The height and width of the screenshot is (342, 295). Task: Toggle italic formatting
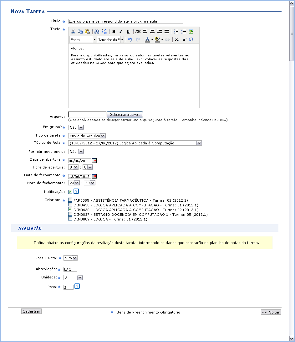[x=121, y=32]
